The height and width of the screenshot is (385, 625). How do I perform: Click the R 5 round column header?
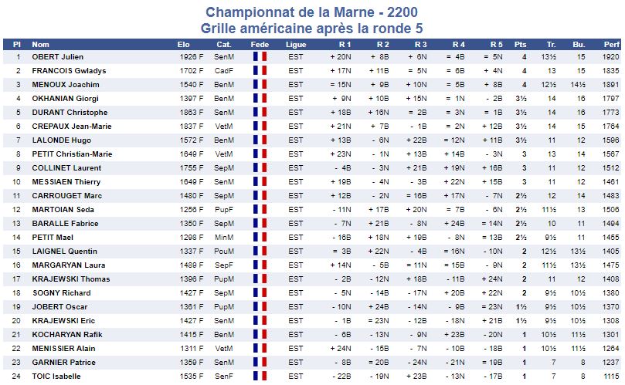click(x=496, y=45)
